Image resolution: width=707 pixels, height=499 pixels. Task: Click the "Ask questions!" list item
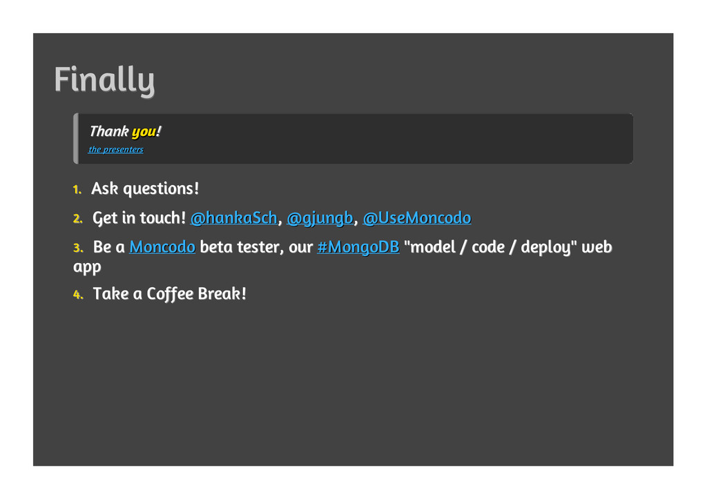click(145, 189)
